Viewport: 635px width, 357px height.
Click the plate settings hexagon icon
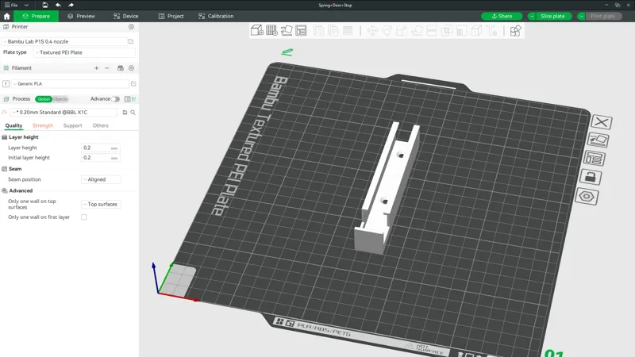587,197
